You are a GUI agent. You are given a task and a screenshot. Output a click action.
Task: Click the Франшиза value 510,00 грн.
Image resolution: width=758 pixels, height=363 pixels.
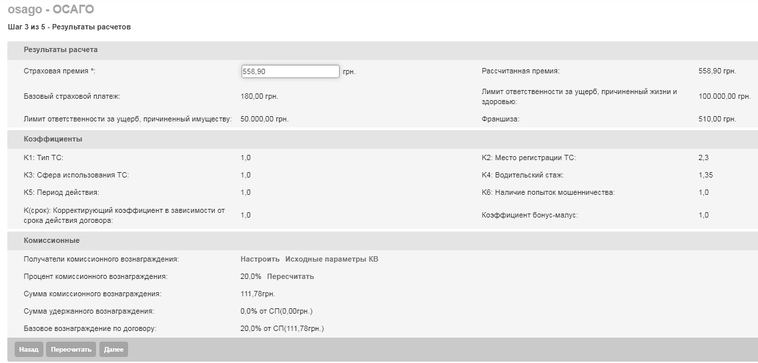pos(717,119)
